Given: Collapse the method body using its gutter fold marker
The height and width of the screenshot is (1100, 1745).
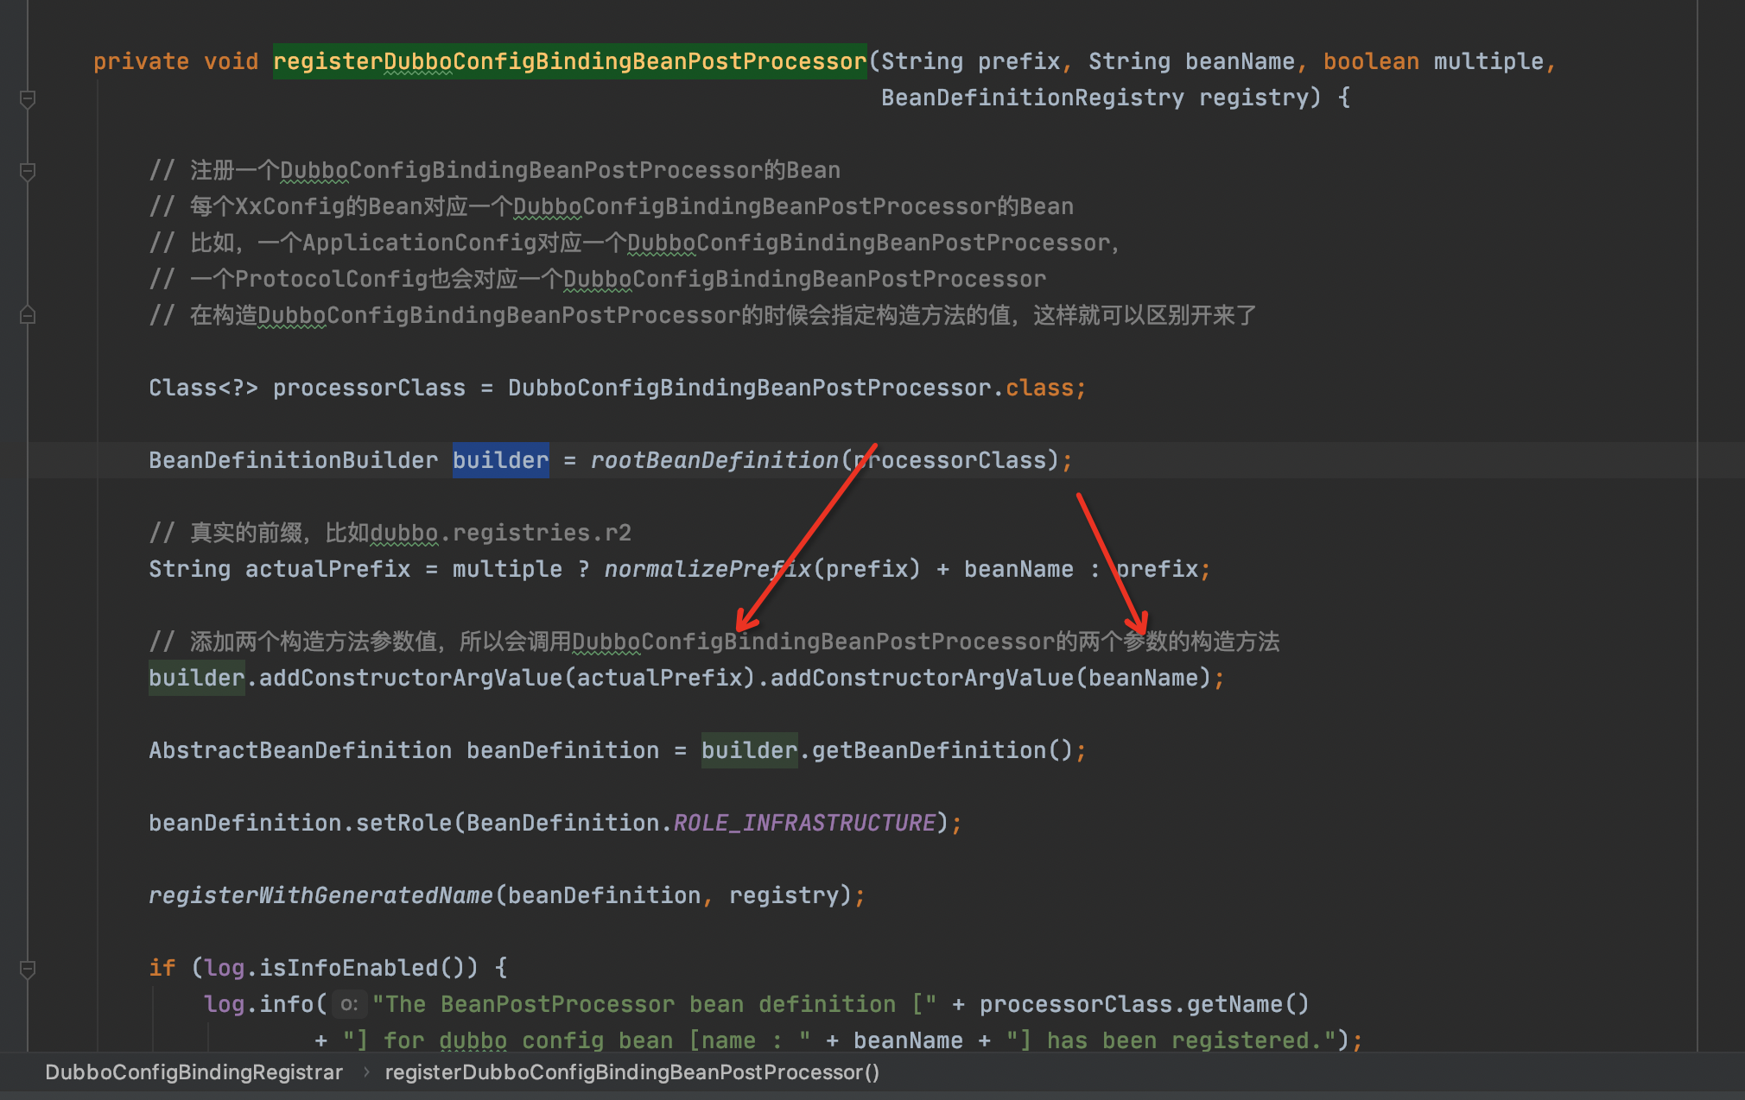Looking at the screenshot, I should 28,99.
